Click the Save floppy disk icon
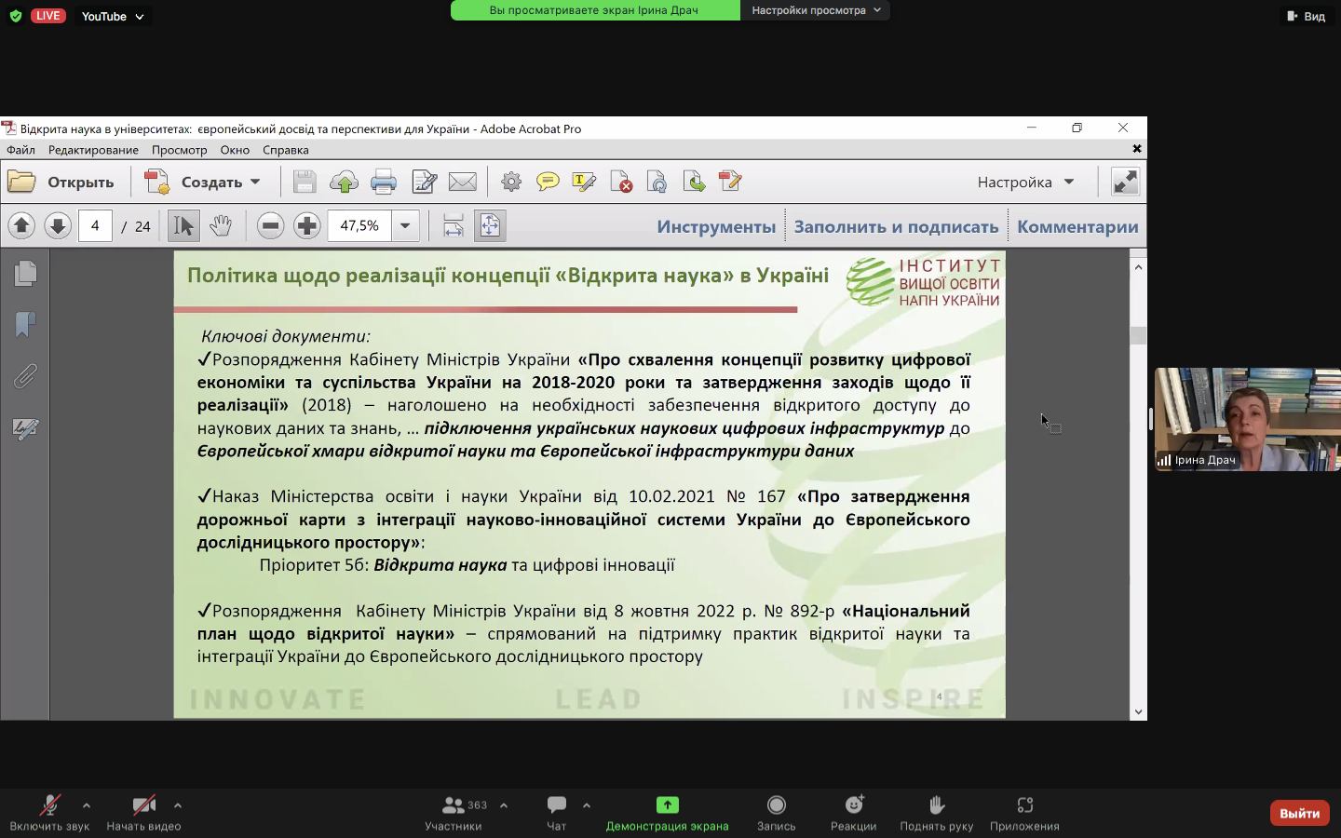 [x=305, y=182]
